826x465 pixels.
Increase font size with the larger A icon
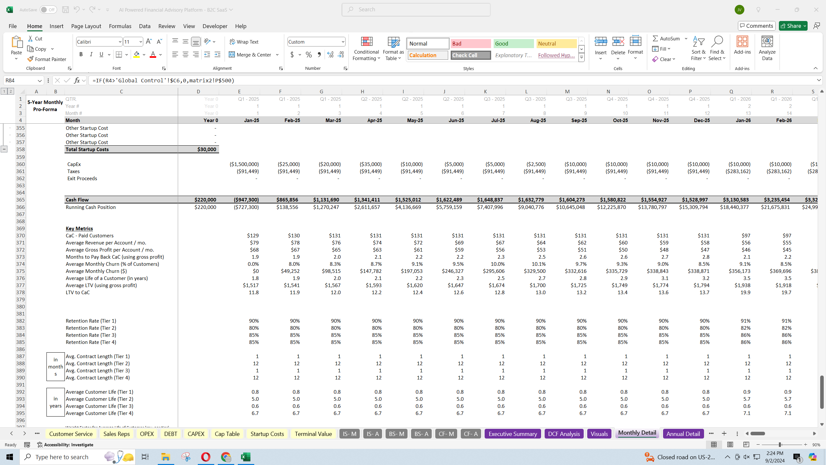point(149,42)
